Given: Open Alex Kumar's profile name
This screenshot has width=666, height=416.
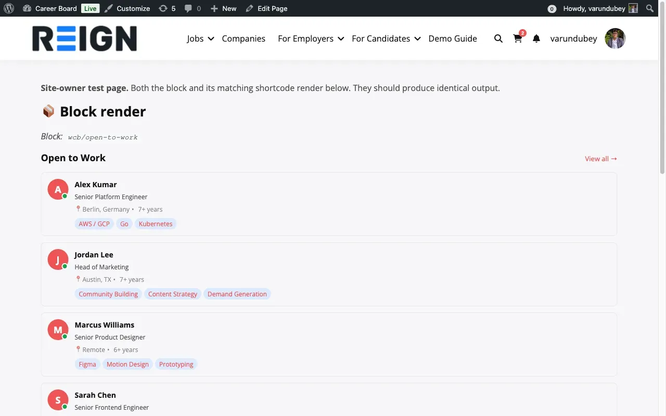Looking at the screenshot, I should pos(96,185).
